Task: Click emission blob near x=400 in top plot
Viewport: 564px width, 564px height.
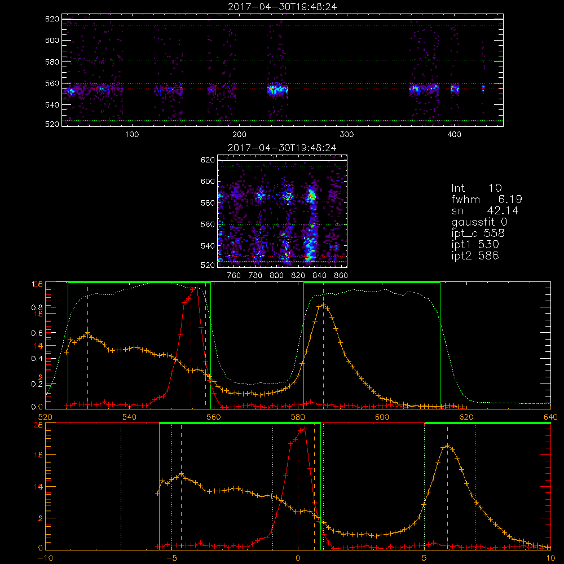Action: [x=455, y=89]
